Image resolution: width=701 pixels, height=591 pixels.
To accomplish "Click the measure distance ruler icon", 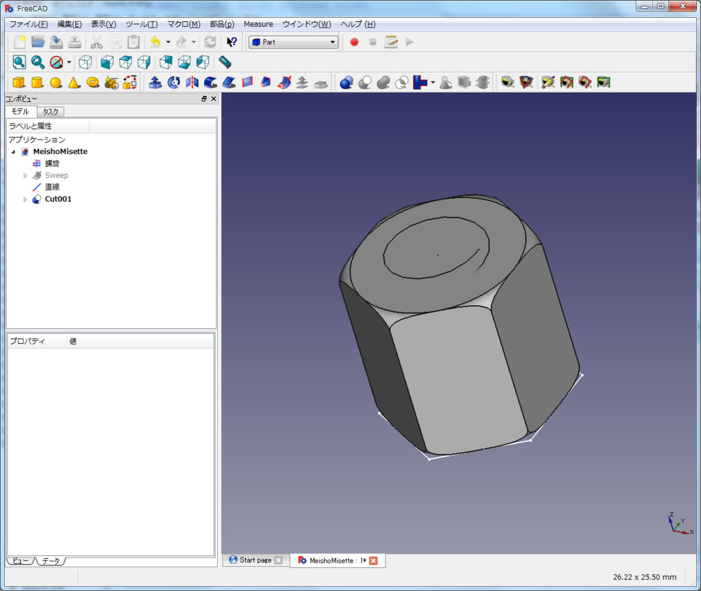I will tap(225, 62).
